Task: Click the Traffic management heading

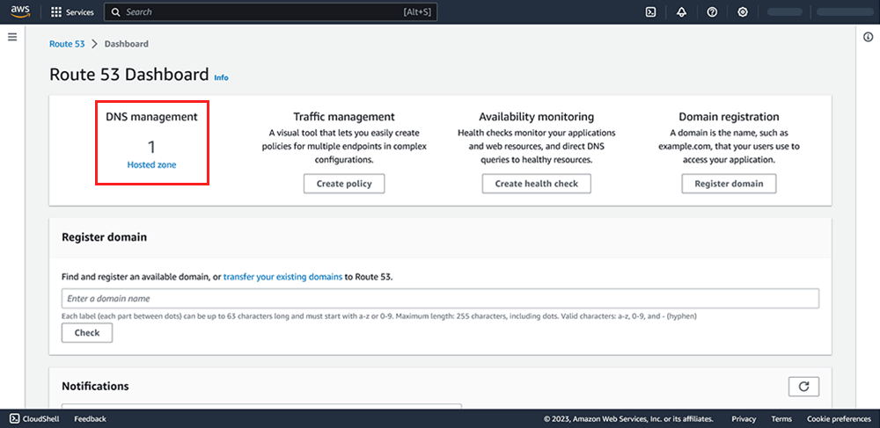Action: coord(344,117)
